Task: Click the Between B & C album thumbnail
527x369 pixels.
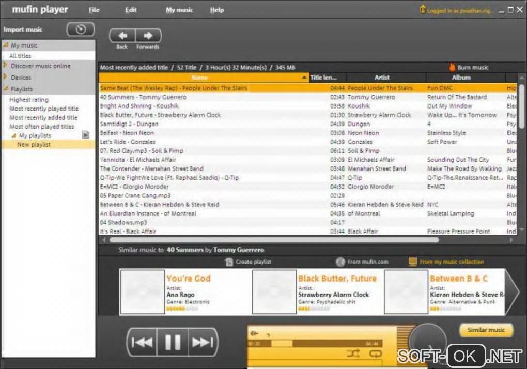Action: coord(406,291)
